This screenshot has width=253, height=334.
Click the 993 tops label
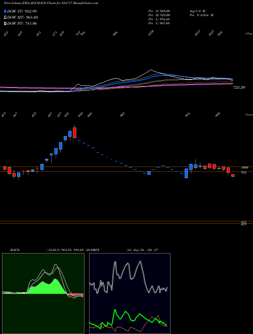220,34
